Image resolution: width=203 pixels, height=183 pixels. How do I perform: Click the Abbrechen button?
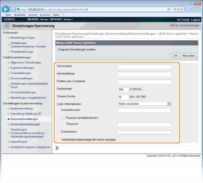[x=188, y=55]
